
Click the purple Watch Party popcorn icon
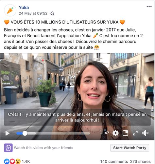coord(8,148)
